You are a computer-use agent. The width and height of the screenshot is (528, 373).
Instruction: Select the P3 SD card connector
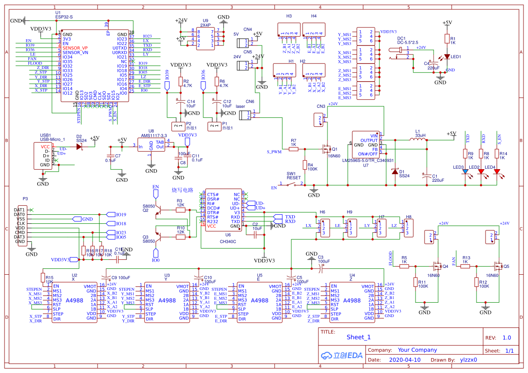point(23,226)
